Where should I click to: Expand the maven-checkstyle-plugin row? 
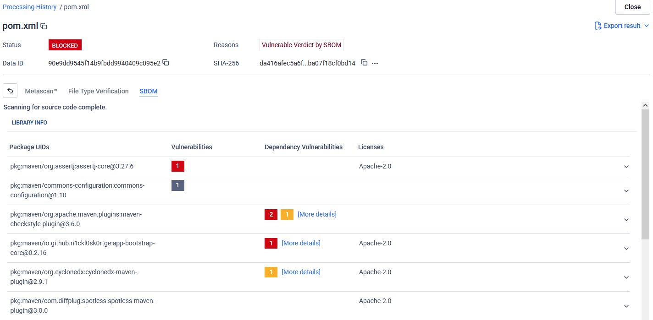pyautogui.click(x=626, y=219)
